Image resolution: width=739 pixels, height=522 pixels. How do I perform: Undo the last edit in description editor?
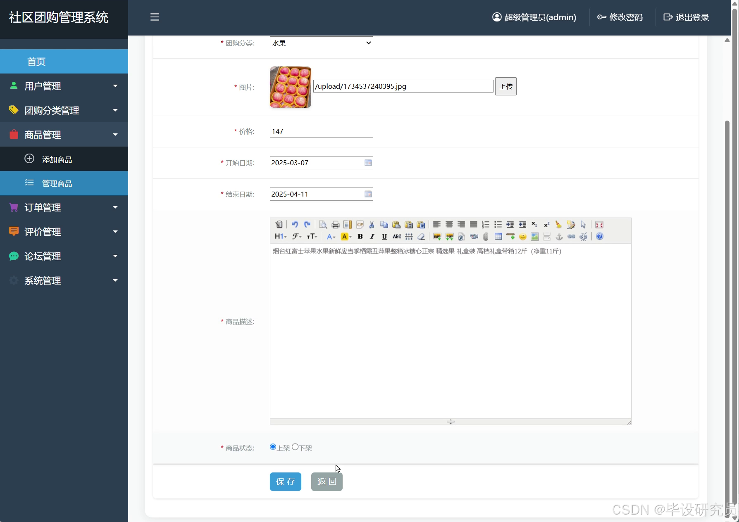(x=295, y=225)
